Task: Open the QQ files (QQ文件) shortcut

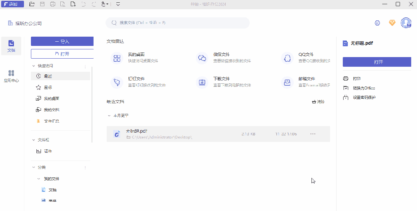Action: click(x=287, y=58)
